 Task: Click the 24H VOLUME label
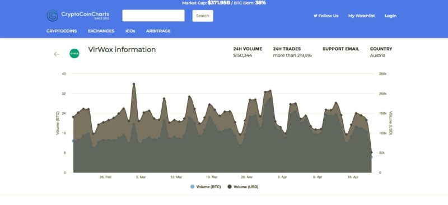[x=248, y=49]
